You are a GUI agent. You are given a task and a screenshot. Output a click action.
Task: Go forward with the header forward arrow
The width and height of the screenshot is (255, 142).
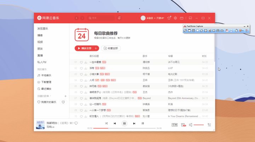pyautogui.click(x=82, y=18)
